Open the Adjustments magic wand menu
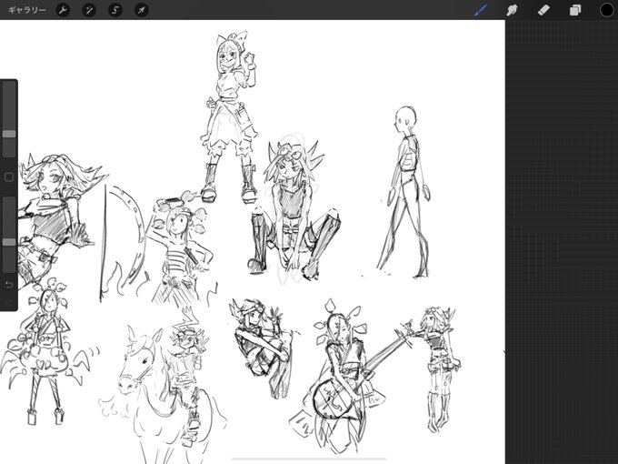The height and width of the screenshot is (464, 618). tap(89, 10)
